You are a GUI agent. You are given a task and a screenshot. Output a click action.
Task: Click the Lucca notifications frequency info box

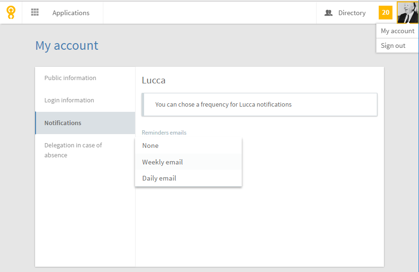point(259,104)
